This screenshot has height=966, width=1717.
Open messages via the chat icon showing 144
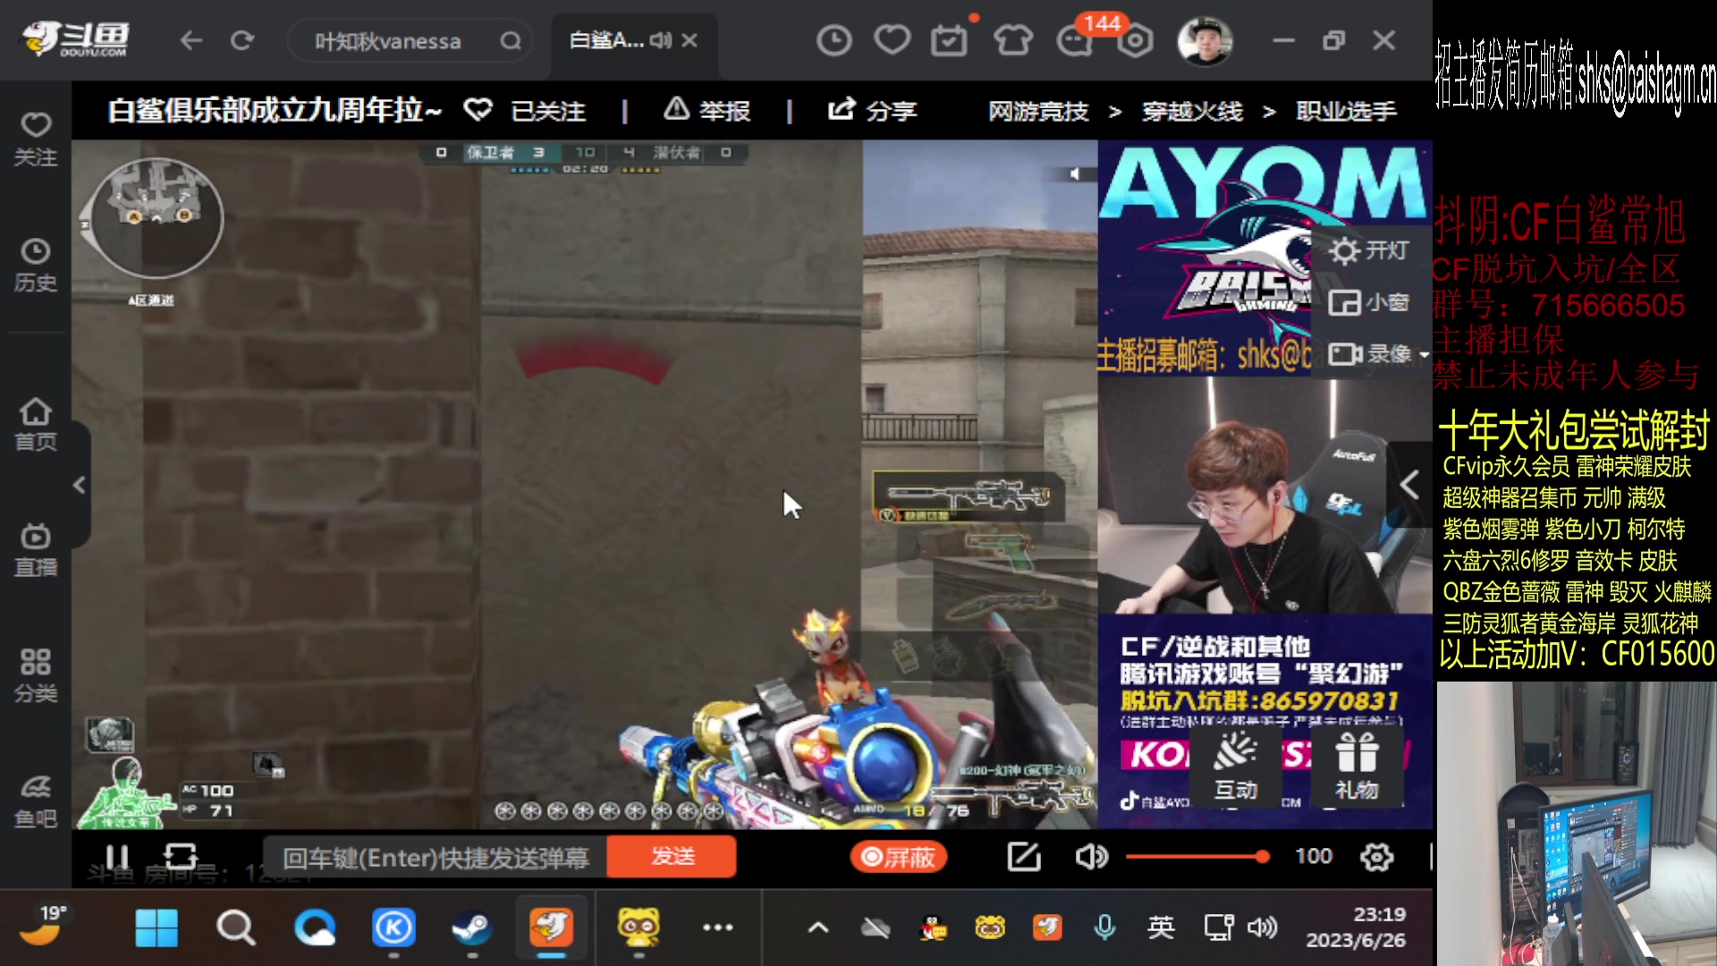(1075, 40)
